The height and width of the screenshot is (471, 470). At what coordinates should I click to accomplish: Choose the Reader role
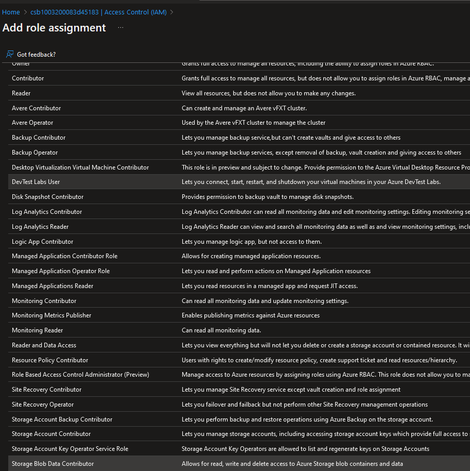21,93
